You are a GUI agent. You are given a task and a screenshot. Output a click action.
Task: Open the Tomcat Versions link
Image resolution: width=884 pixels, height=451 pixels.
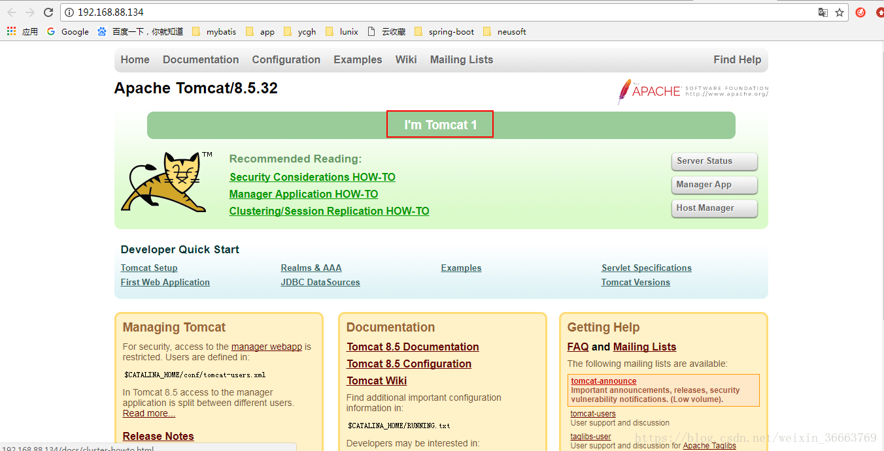[636, 282]
